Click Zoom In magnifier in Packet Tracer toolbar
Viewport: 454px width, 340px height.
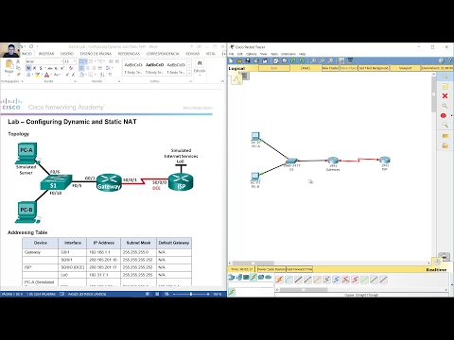tap(313, 60)
